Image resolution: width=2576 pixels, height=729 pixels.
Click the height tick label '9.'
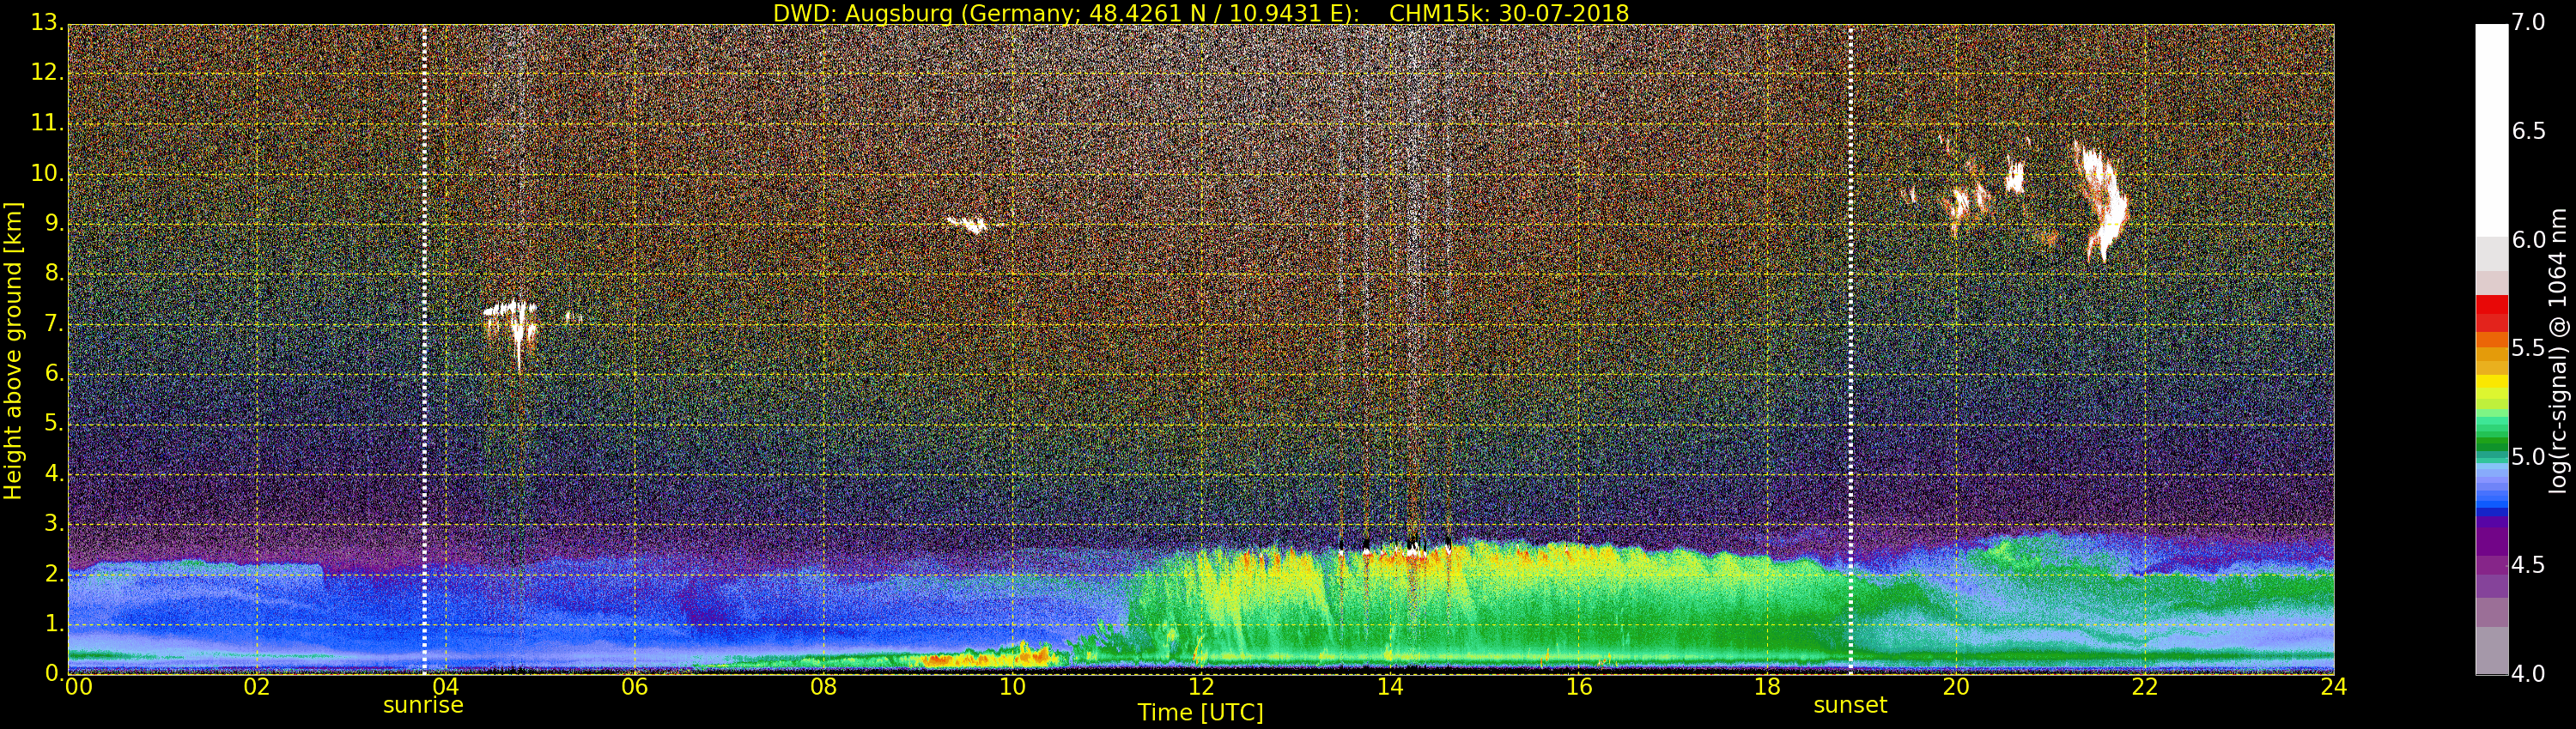(x=53, y=224)
